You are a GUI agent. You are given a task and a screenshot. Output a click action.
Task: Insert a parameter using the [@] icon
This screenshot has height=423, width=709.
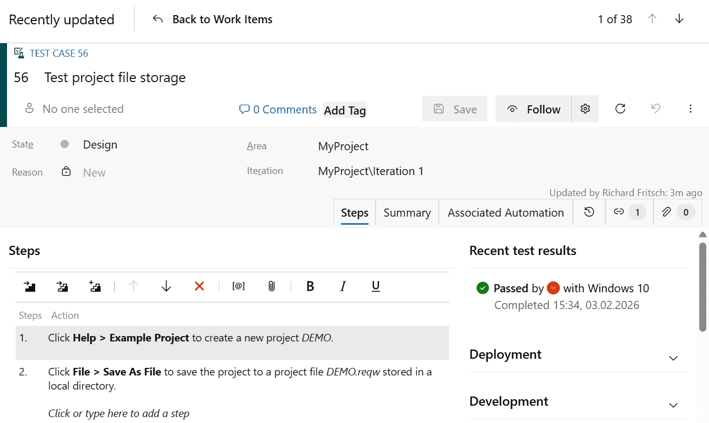point(238,286)
